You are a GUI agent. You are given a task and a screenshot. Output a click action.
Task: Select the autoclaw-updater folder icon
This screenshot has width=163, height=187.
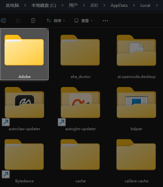(24, 103)
